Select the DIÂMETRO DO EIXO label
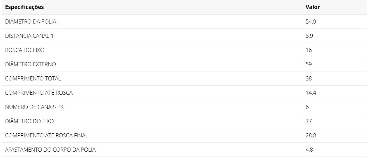The image size is (370, 158). (29, 121)
